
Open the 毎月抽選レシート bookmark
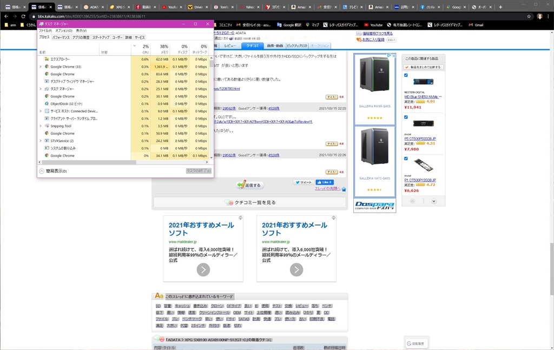point(404,25)
